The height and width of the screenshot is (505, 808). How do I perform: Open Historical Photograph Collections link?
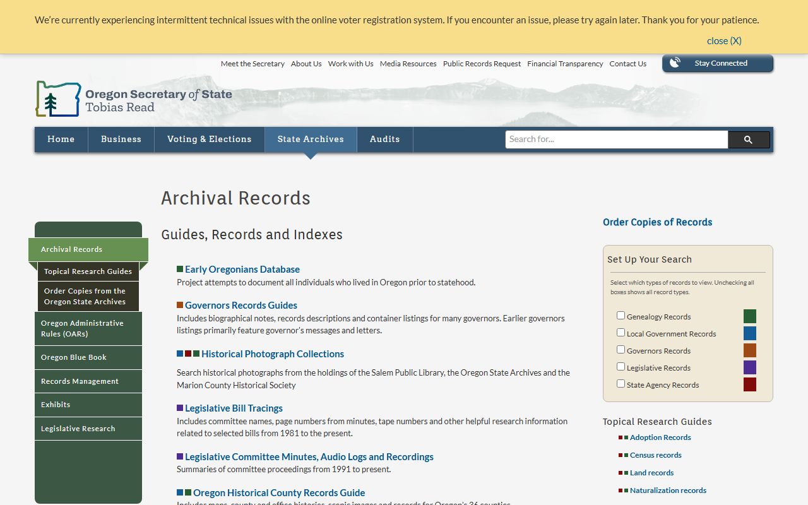click(x=273, y=354)
